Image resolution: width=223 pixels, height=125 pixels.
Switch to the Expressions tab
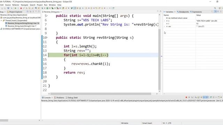coord(196,12)
